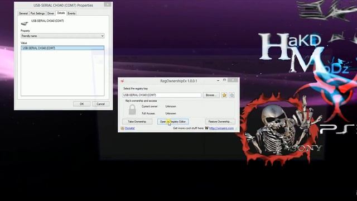Click the Current owner Unknown value
The height and width of the screenshot is (201, 357).
171,107
